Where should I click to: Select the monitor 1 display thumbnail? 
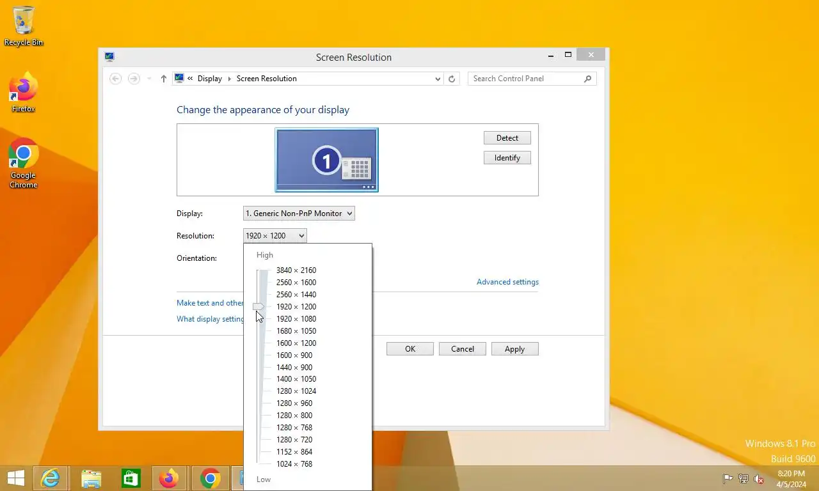pos(326,159)
